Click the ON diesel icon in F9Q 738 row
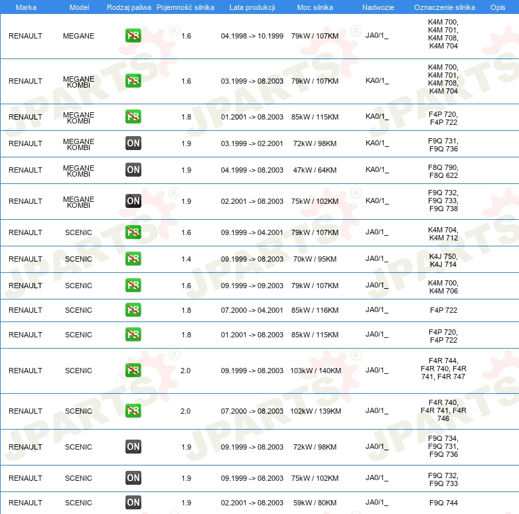Viewport: 519px width, 514px height. [133, 201]
